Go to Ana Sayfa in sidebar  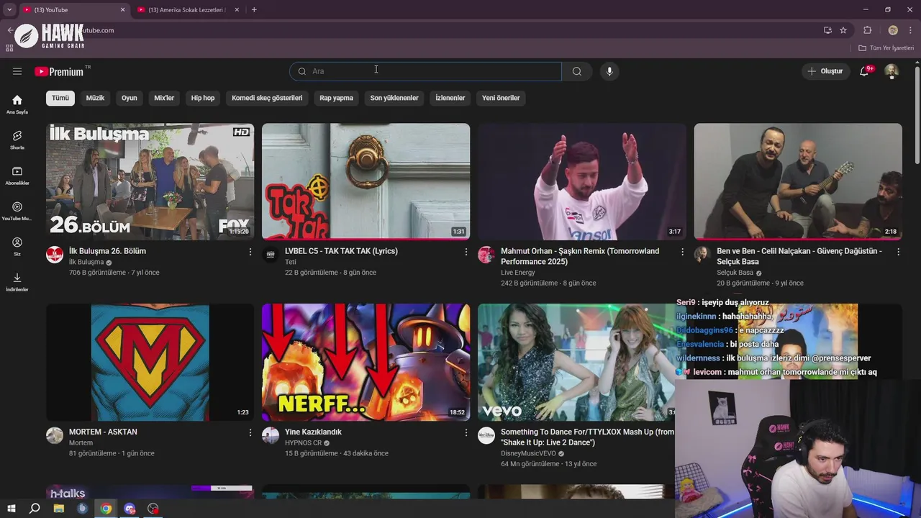(17, 104)
